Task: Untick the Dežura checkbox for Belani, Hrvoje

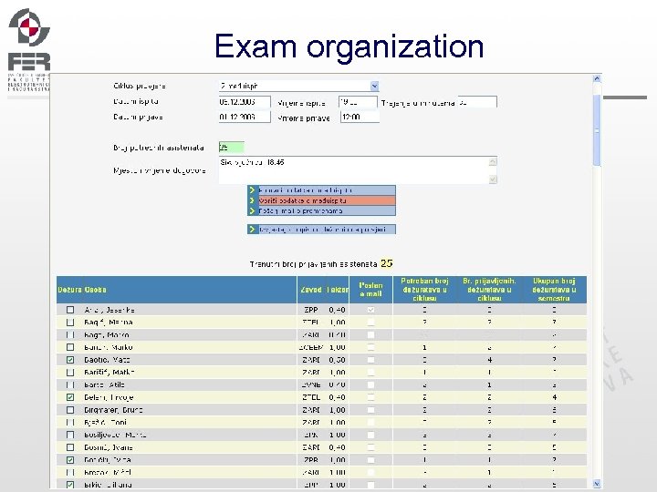Action: [x=70, y=397]
